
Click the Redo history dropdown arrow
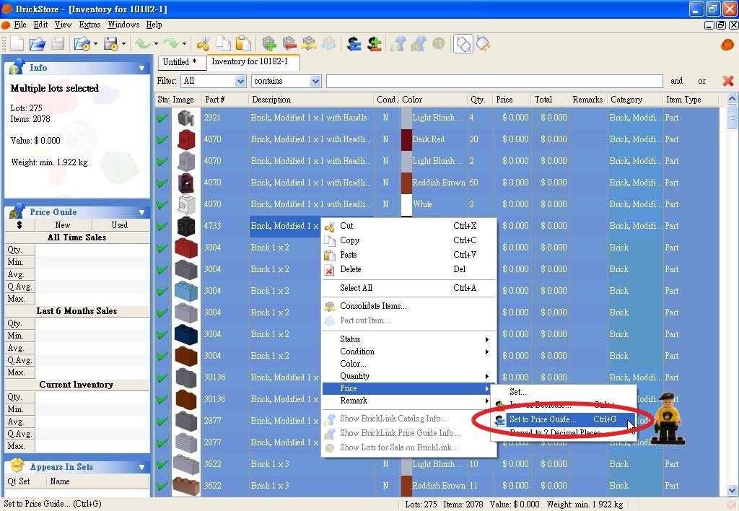(184, 44)
